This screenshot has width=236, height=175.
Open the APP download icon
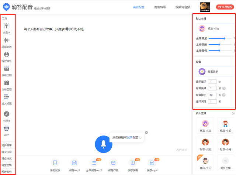(7, 128)
